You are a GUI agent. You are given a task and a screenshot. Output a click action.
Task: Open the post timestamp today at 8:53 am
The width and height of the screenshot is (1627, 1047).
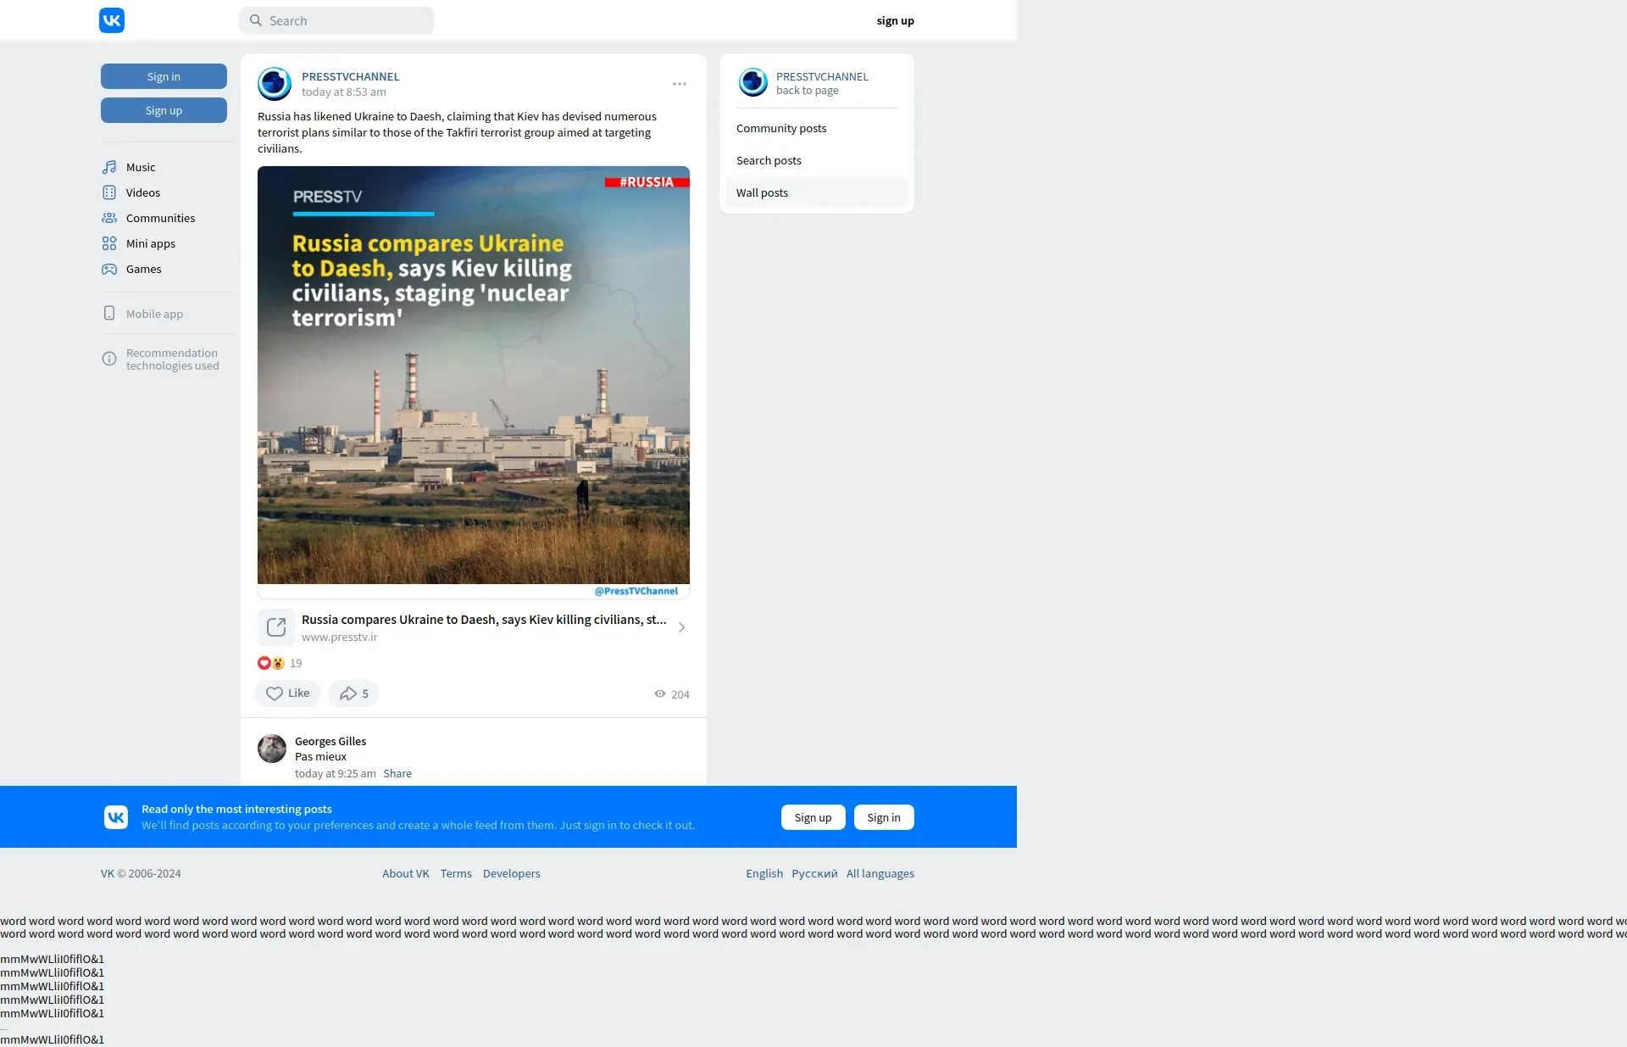coord(343,92)
